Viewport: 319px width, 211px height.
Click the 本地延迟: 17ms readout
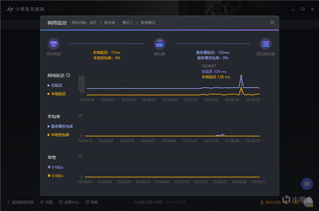pos(107,53)
